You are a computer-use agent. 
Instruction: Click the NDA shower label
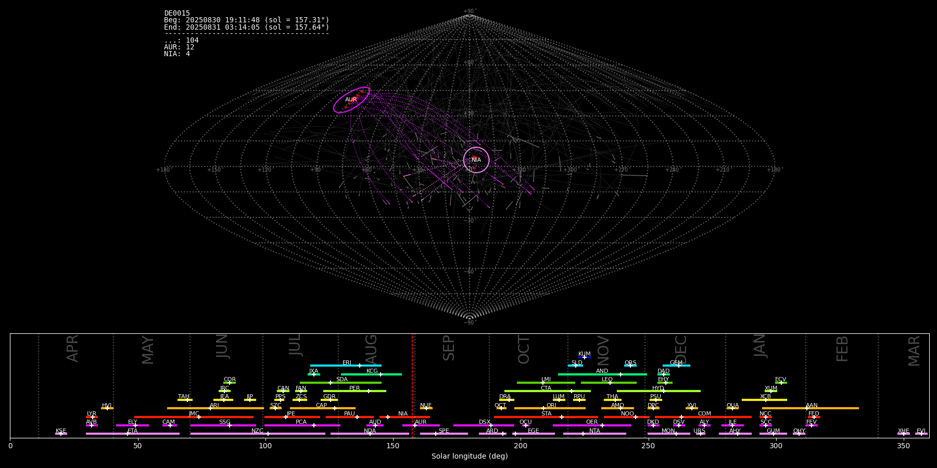[x=370, y=431]
